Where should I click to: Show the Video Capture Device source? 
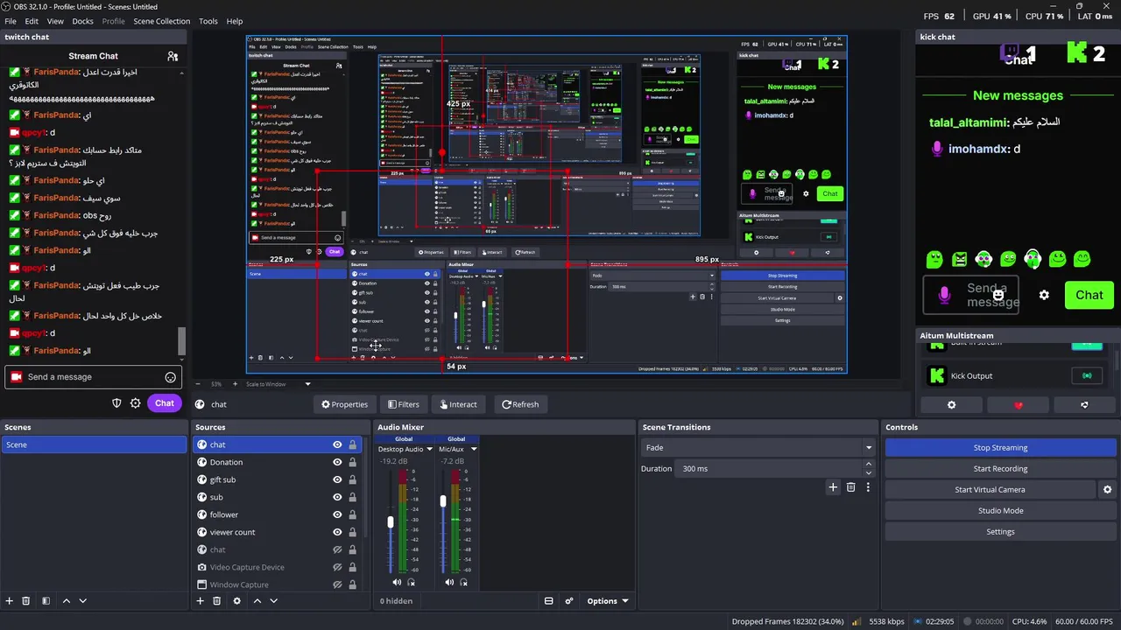pyautogui.click(x=337, y=567)
